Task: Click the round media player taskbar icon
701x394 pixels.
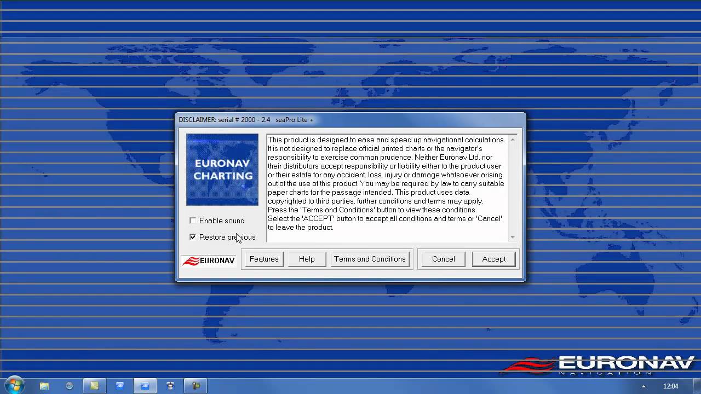Action: (70, 386)
